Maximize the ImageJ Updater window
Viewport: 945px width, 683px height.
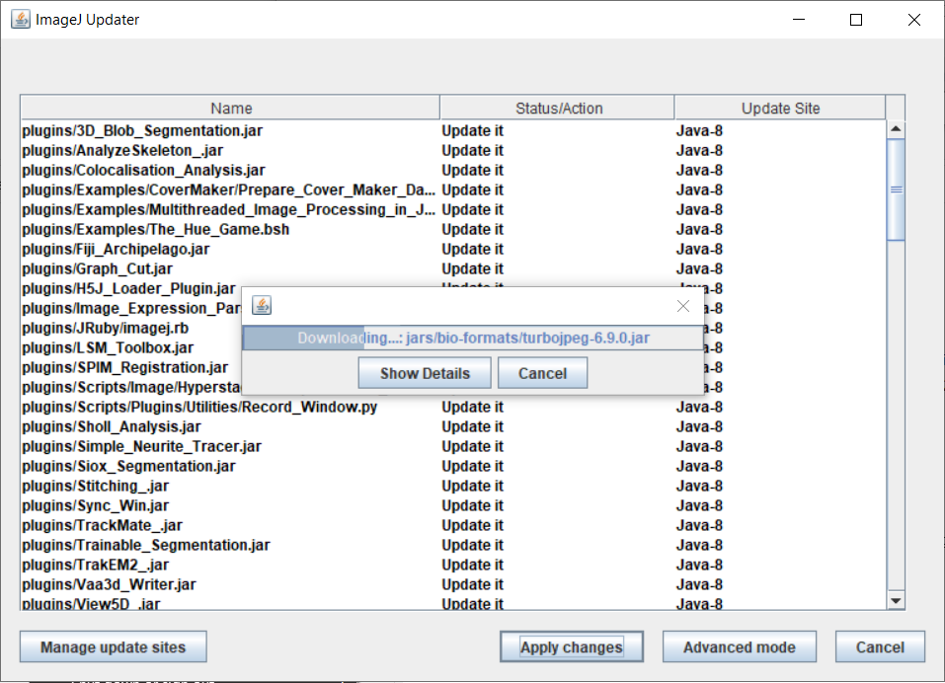click(x=856, y=20)
